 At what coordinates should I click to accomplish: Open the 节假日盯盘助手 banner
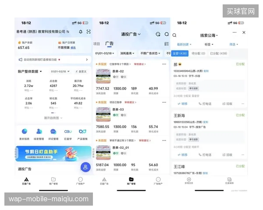click(x=53, y=154)
